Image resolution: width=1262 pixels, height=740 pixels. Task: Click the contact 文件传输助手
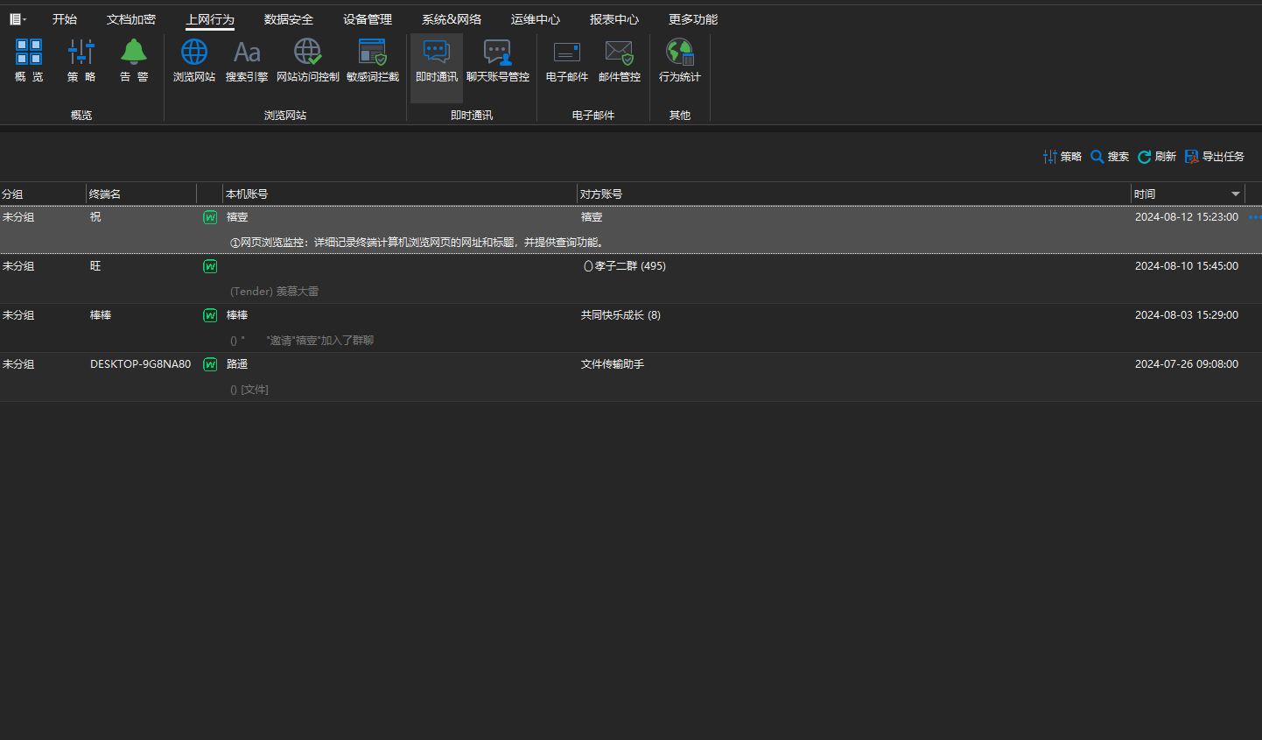click(x=612, y=364)
